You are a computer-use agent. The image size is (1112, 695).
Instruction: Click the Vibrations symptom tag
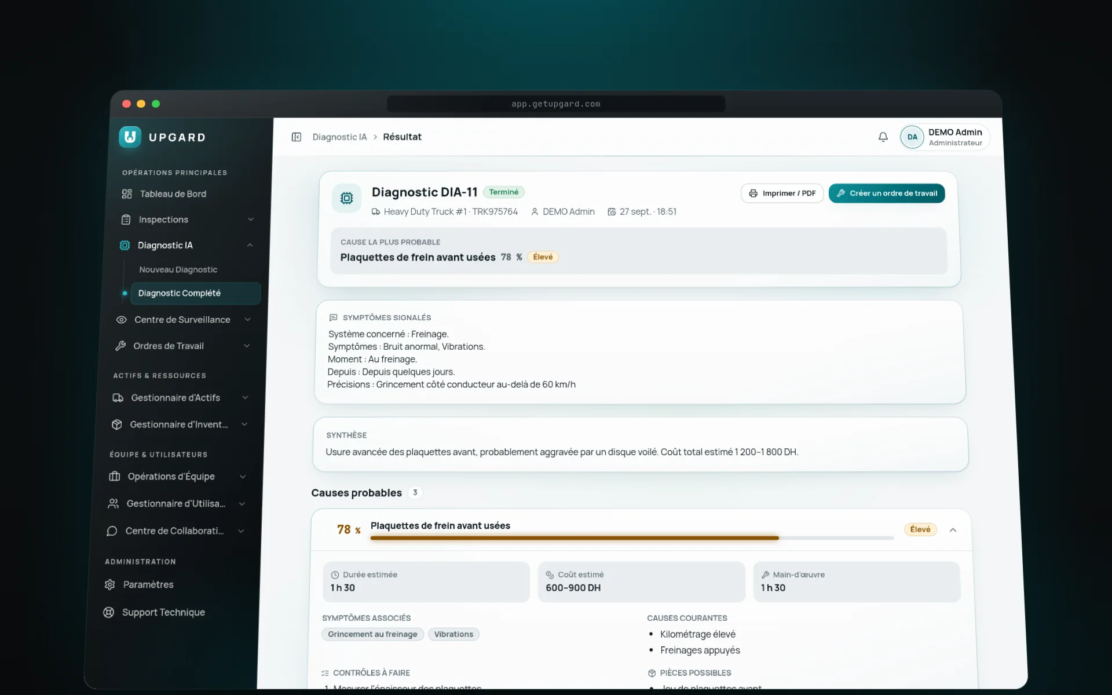[x=453, y=635]
